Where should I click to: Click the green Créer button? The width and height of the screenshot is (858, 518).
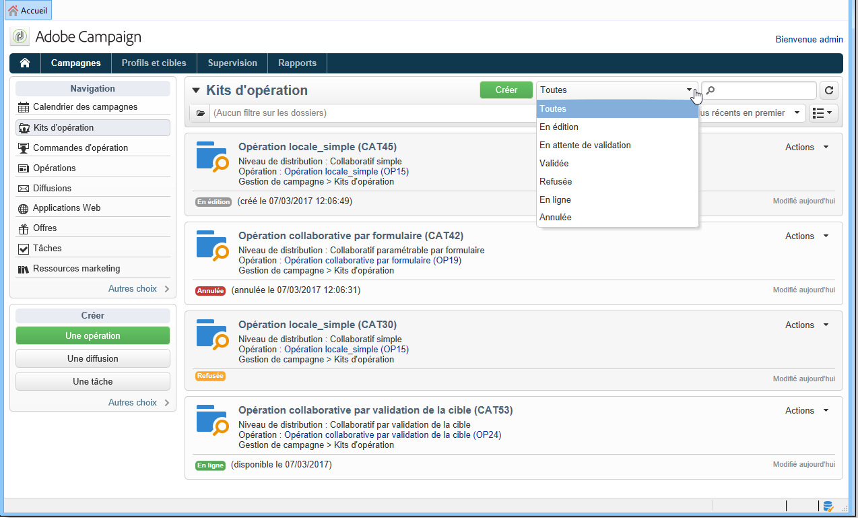tap(506, 90)
